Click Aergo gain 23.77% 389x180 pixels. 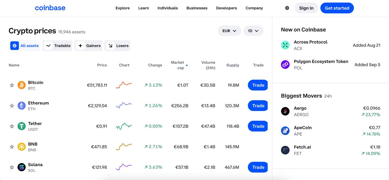(371, 114)
